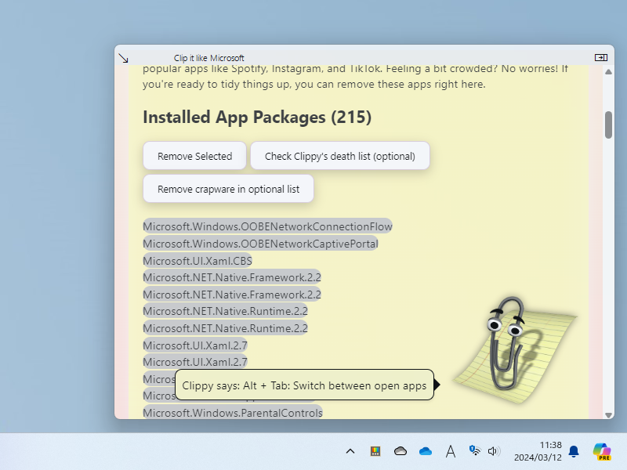
Task: Click Check Clippy's death list (optional)
Action: [x=339, y=156]
